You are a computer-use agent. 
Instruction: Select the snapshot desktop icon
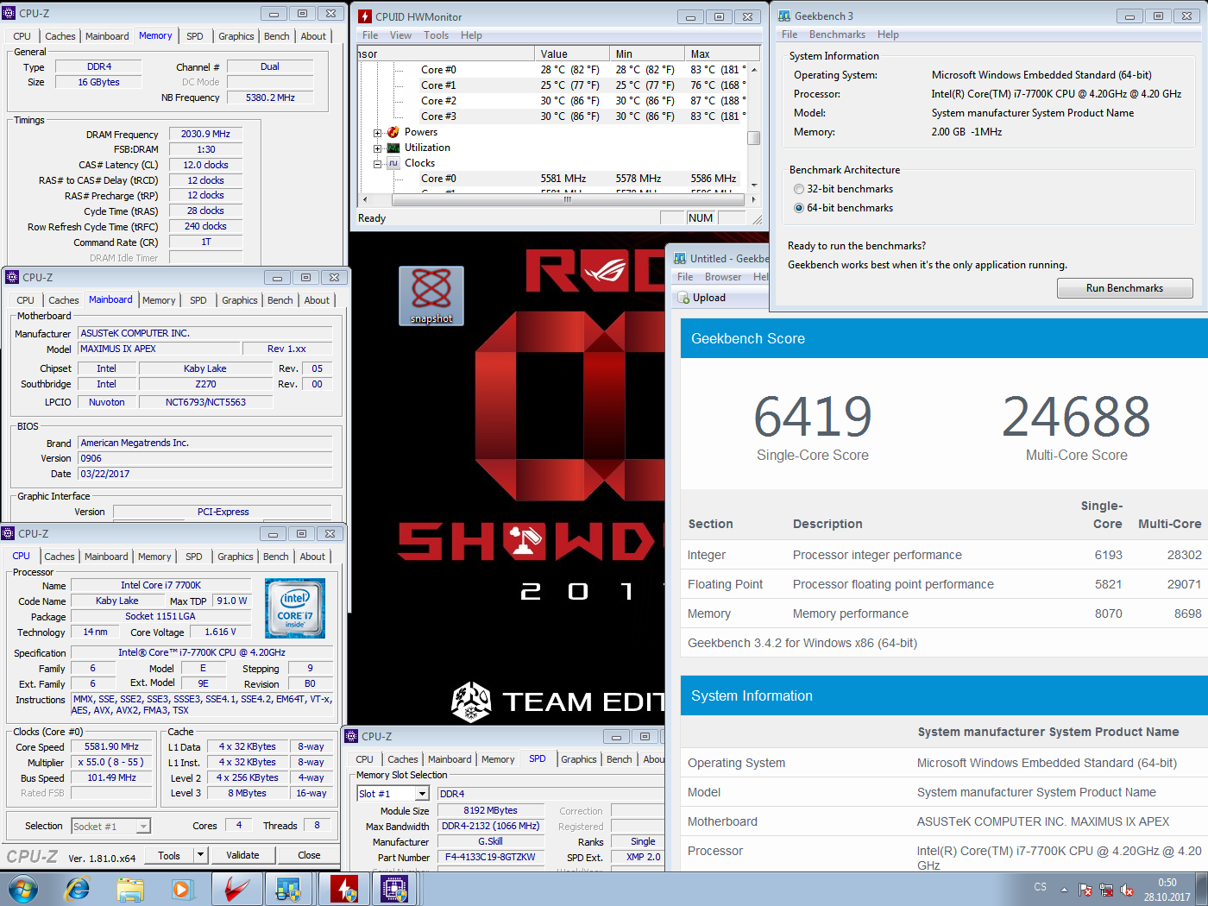[431, 296]
